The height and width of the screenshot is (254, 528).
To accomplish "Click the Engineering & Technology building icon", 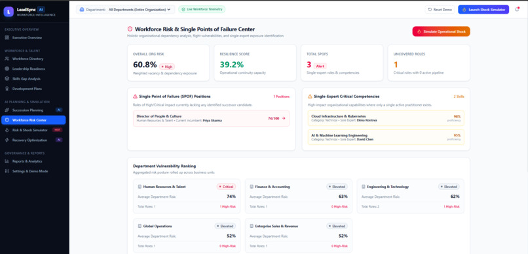I will tap(364, 187).
